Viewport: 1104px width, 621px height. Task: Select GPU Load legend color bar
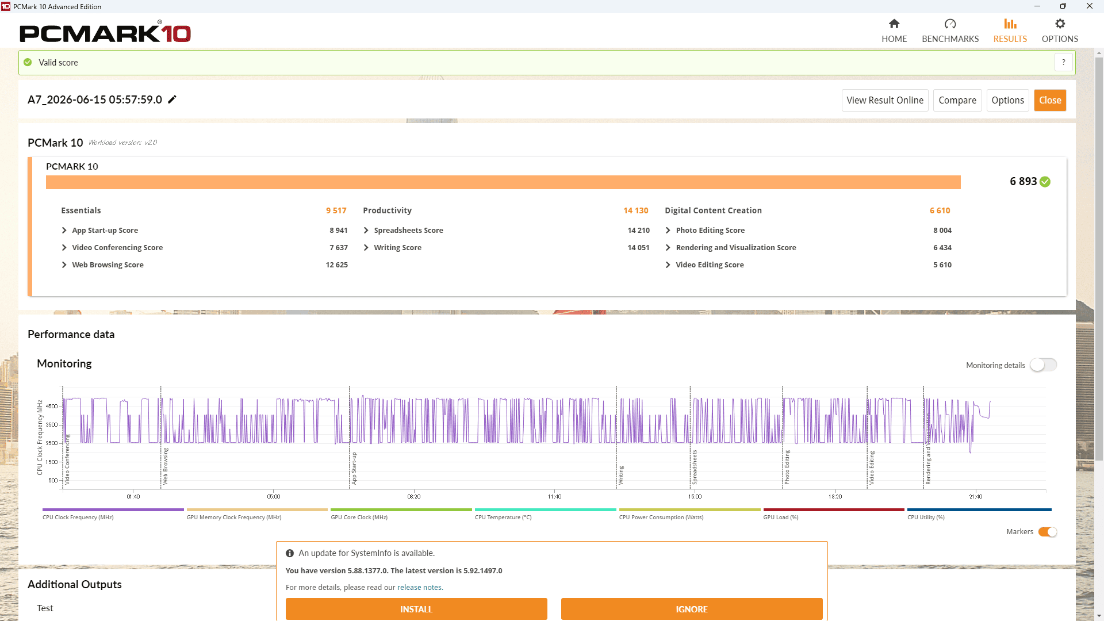834,509
